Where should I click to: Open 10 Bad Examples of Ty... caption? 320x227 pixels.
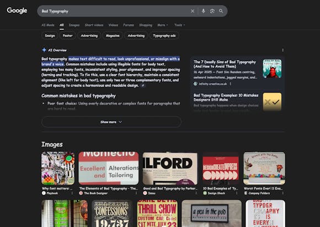pyautogui.click(x=220, y=188)
